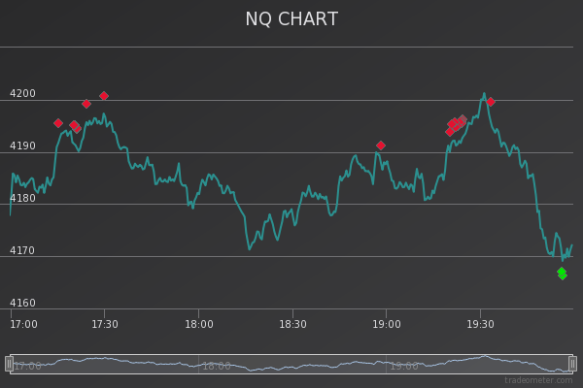Click the green diamond marker at chart bottom right
This screenshot has width=583, height=388.
(x=562, y=274)
